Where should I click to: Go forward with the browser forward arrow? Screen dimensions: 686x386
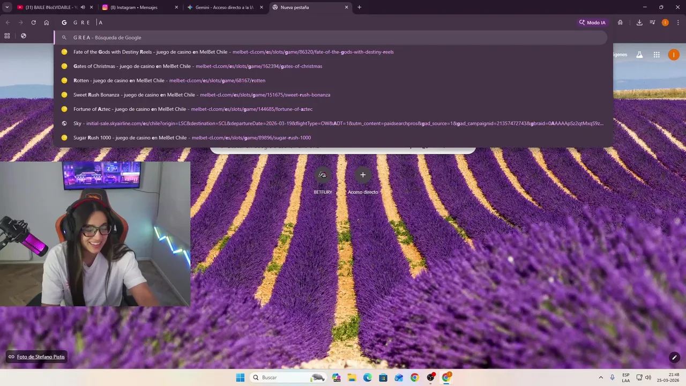click(20, 23)
